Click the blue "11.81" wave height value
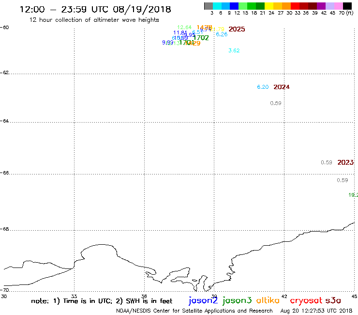Image resolution: width=358 pixels, height=315 pixels. pos(180,32)
